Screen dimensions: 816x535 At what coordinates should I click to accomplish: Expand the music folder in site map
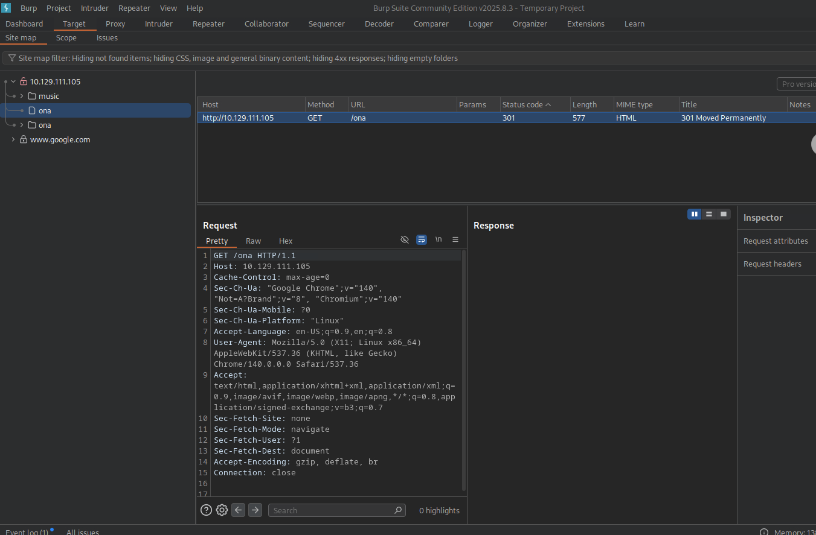point(22,96)
